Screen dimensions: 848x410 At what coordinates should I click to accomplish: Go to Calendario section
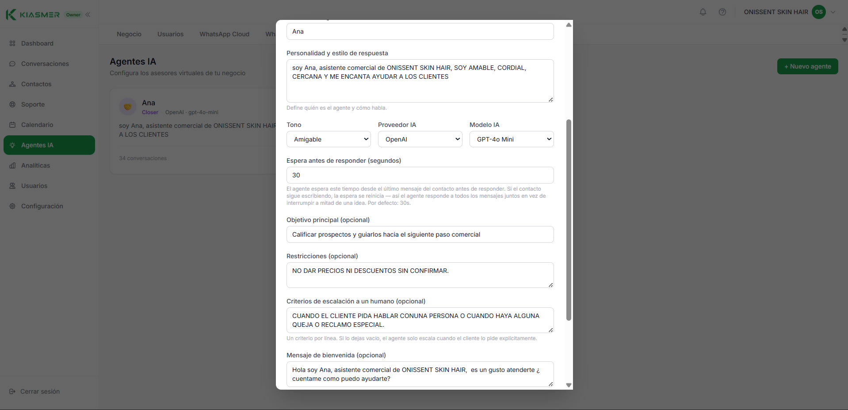click(x=49, y=125)
